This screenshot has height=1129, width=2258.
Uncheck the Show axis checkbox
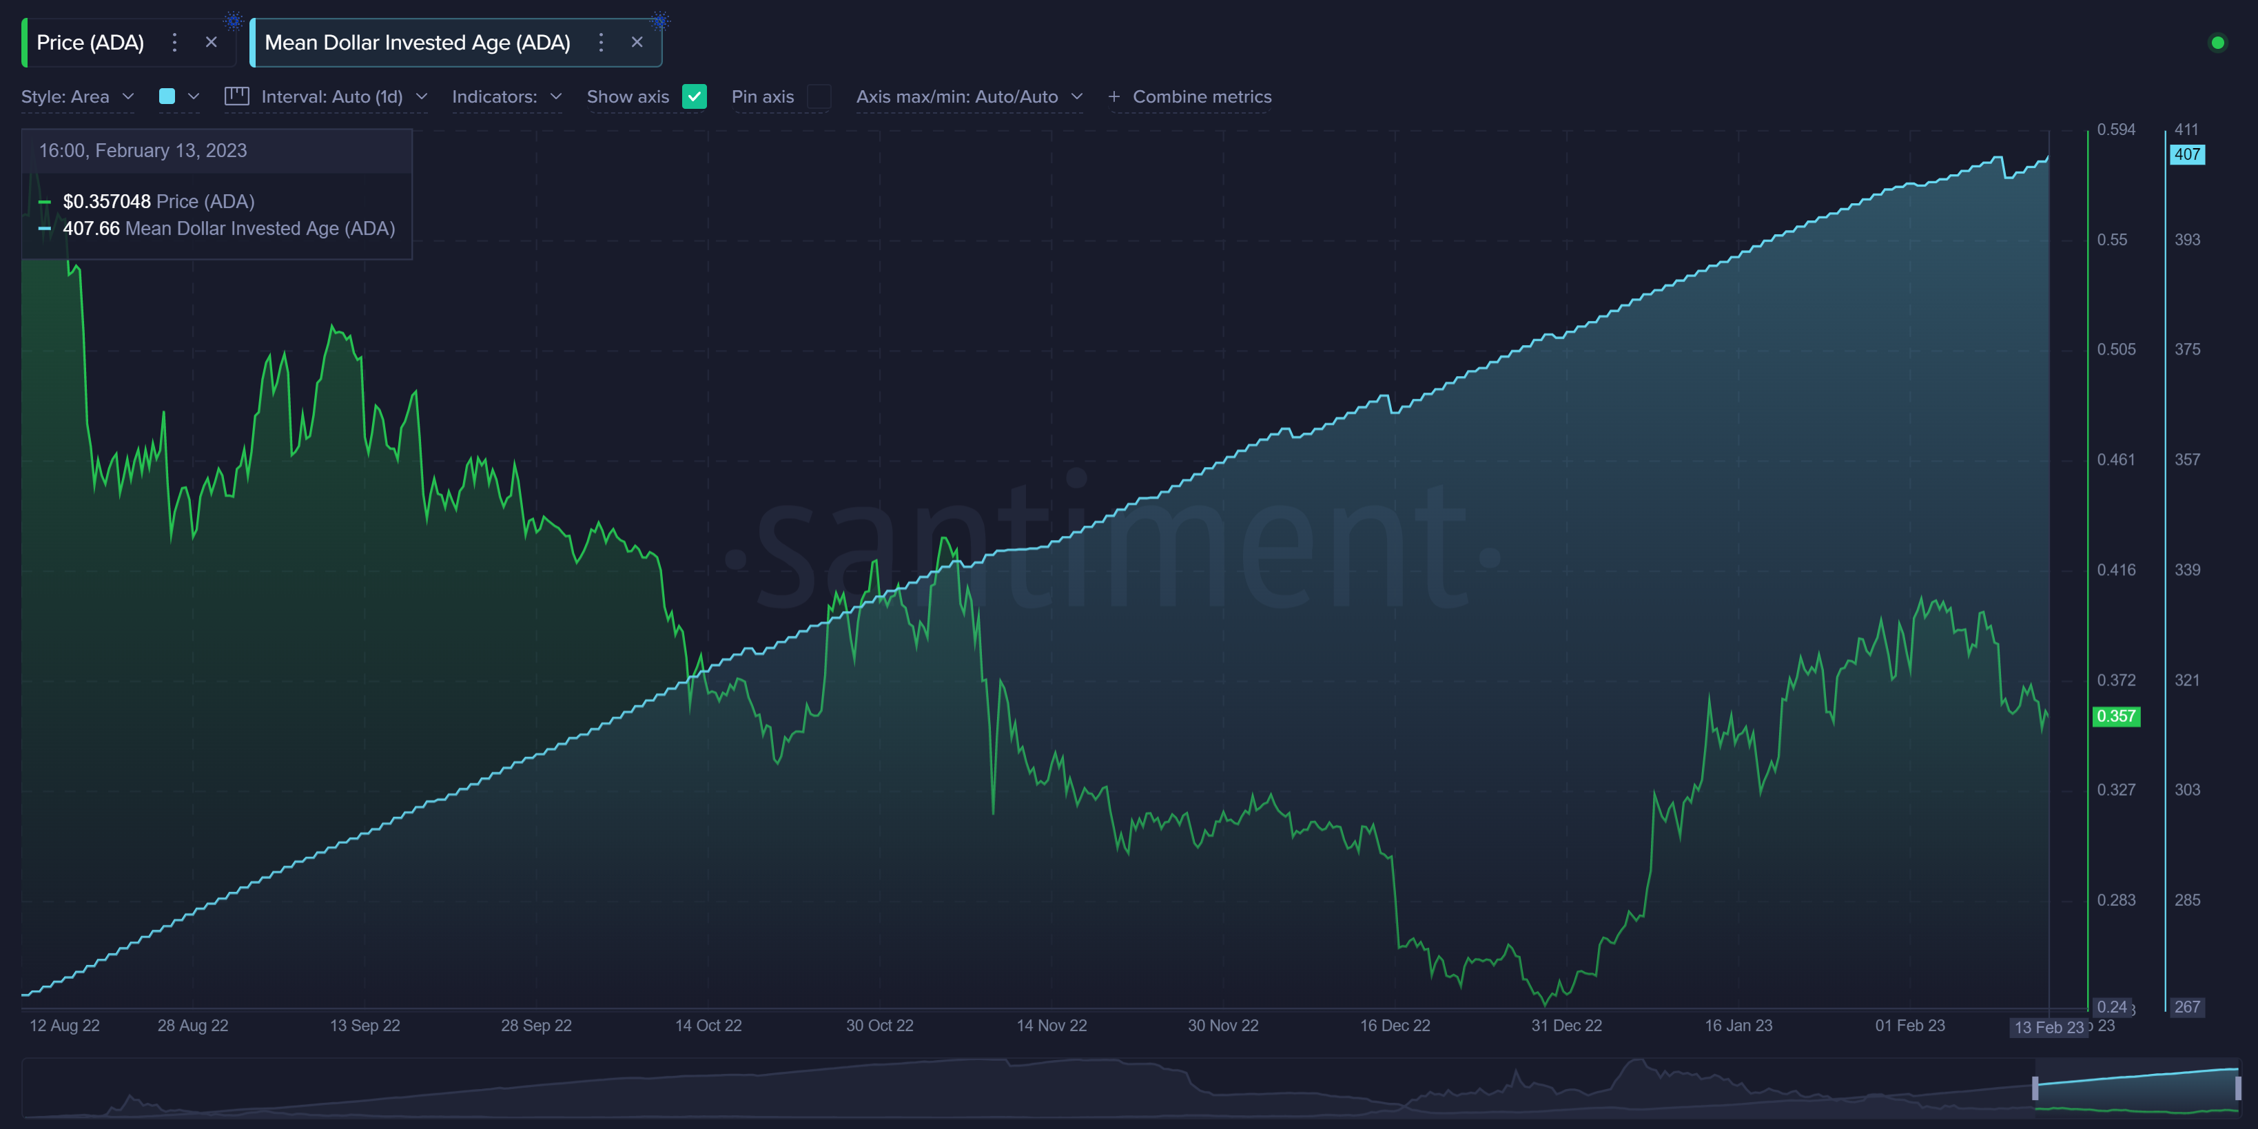pyautogui.click(x=695, y=96)
